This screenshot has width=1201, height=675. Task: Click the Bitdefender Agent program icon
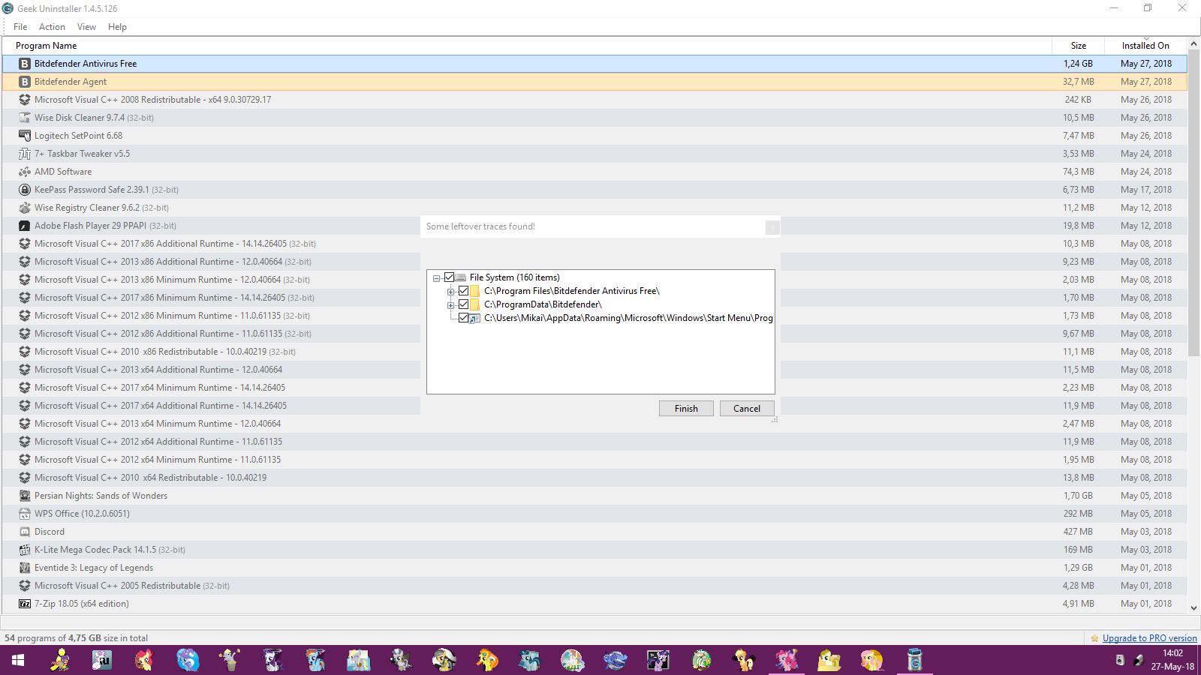click(25, 82)
